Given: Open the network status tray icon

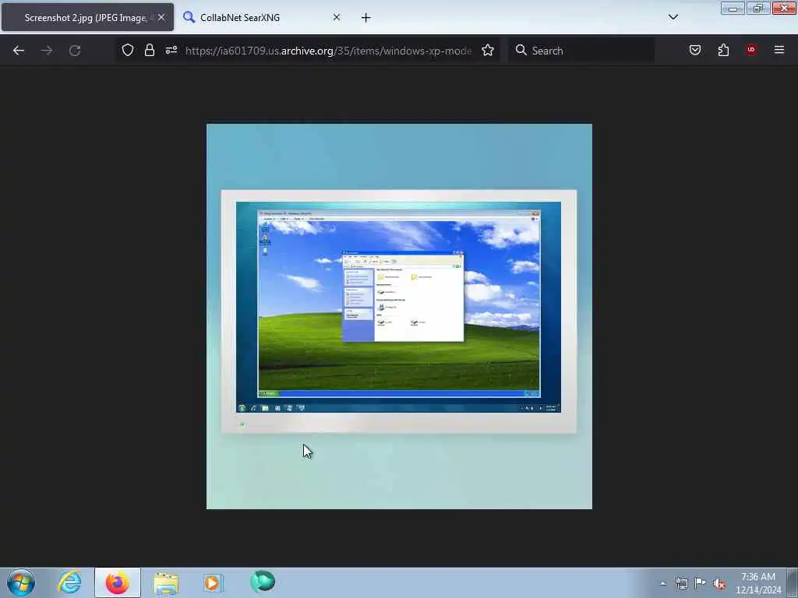Looking at the screenshot, I should coord(681,583).
